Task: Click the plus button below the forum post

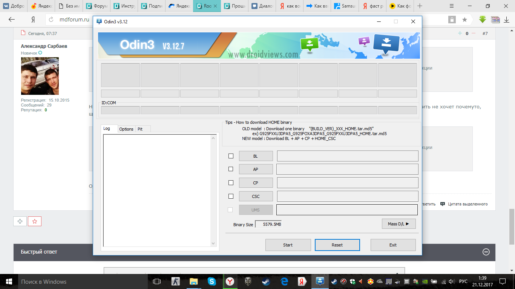Action: (x=20, y=221)
